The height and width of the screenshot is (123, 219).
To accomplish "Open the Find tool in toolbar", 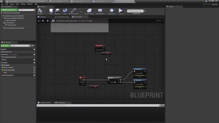I will 65,11.
